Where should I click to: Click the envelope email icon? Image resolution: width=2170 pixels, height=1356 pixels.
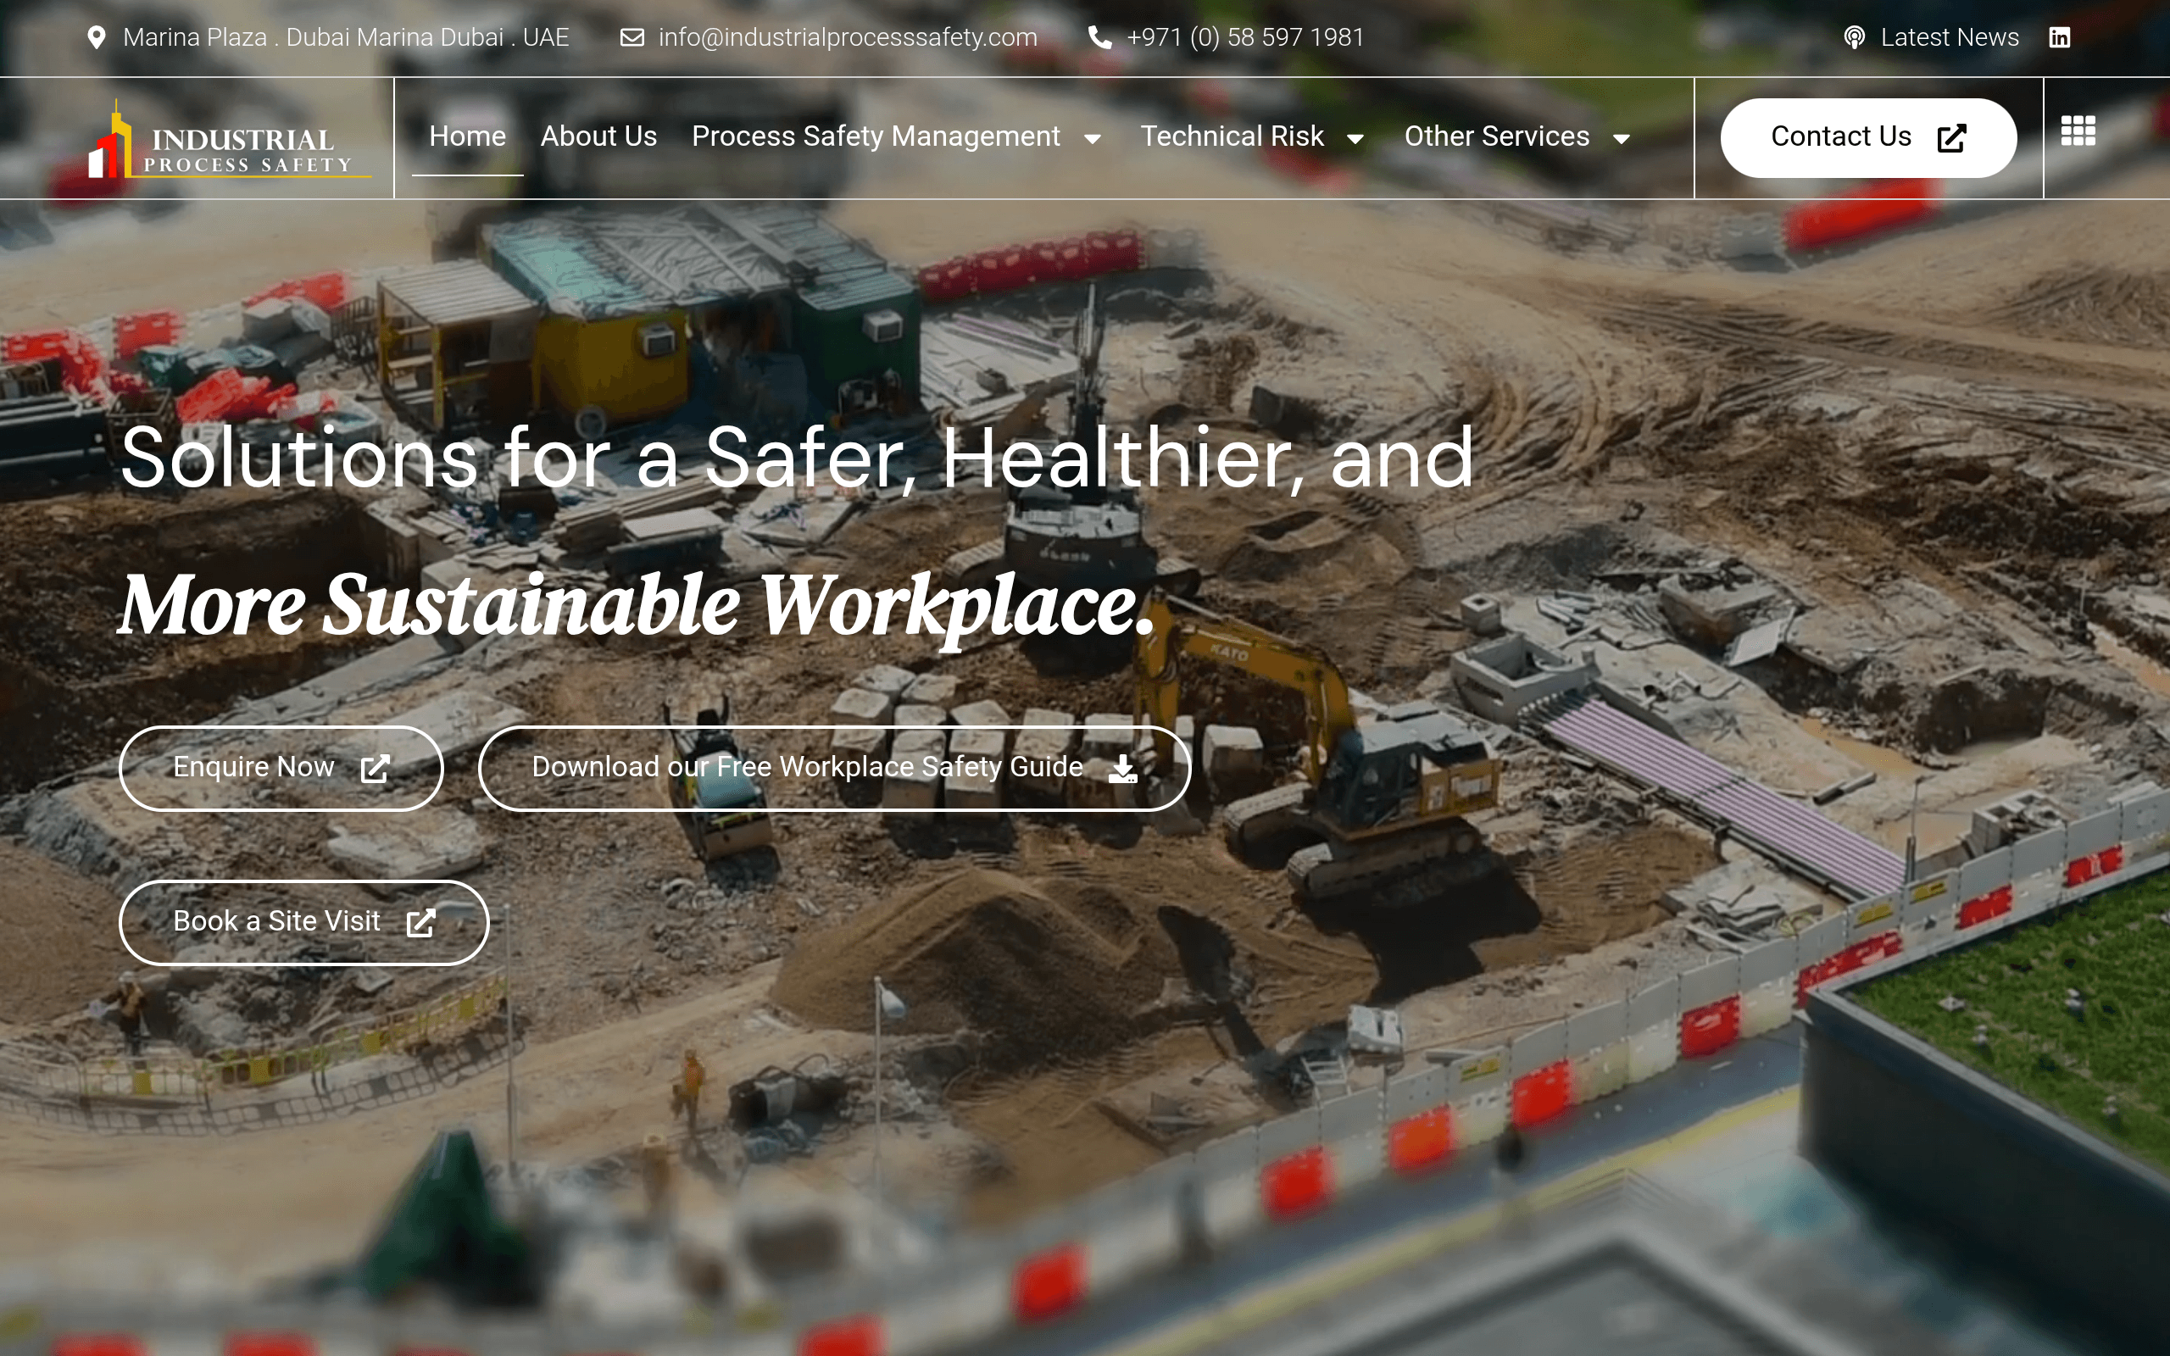coord(632,37)
